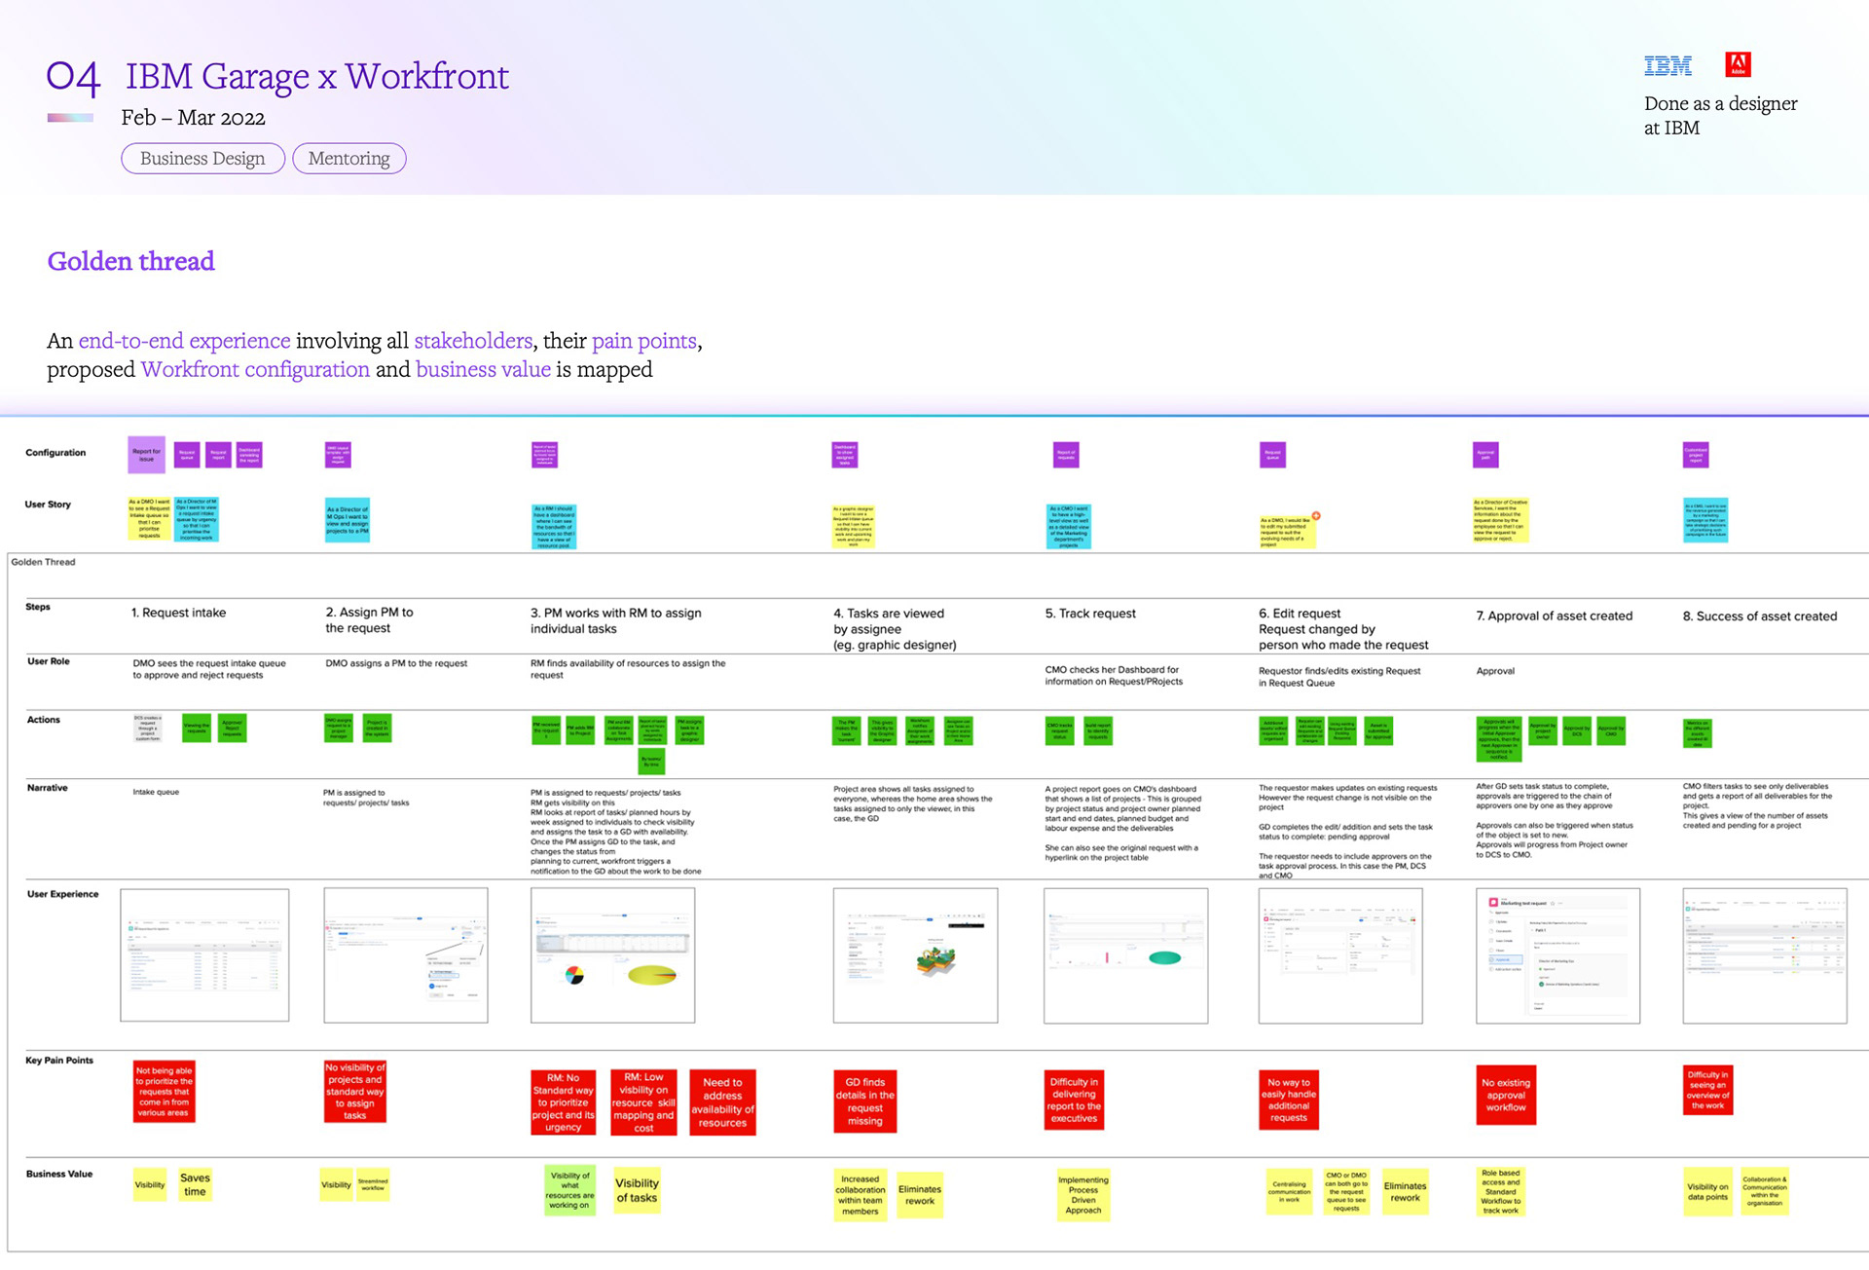1869x1270 pixels.
Task: Click '8. Success of asset created' header
Action: [1760, 616]
